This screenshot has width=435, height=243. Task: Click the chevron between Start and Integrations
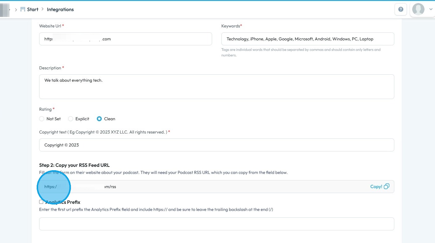pos(43,9)
